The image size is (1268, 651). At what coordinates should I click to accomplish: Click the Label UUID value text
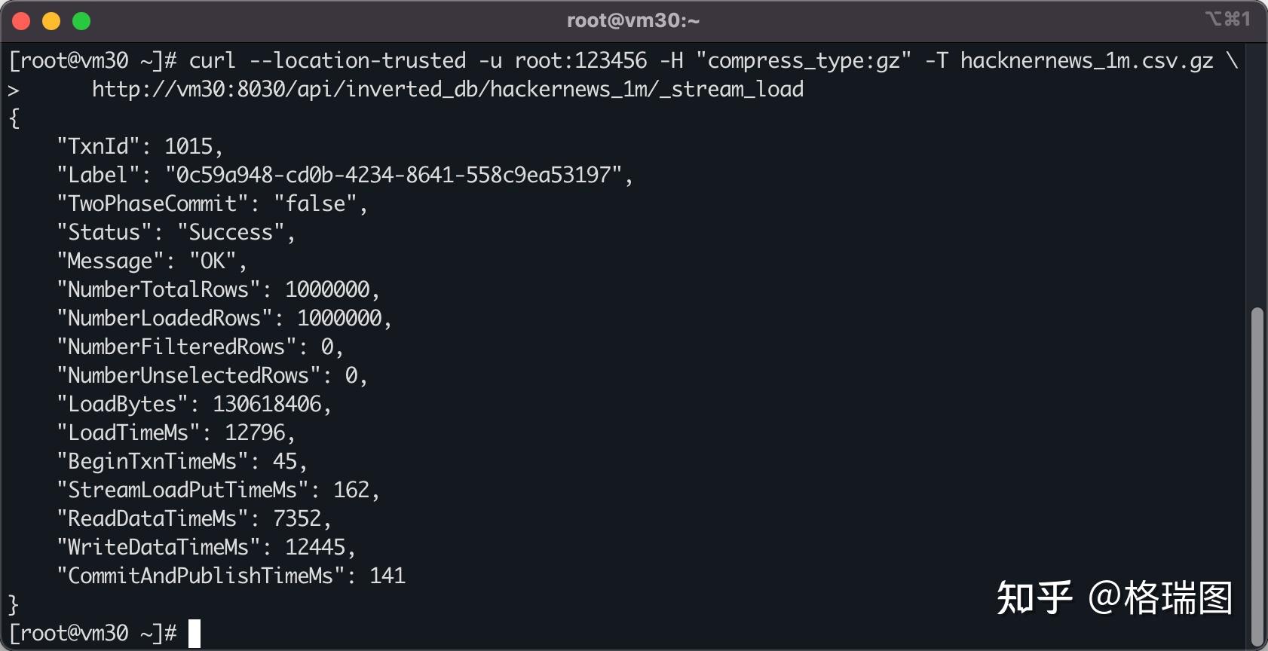394,175
